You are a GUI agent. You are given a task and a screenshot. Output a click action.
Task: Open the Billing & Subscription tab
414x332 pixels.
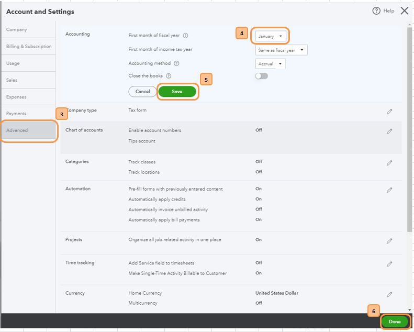pyautogui.click(x=29, y=47)
